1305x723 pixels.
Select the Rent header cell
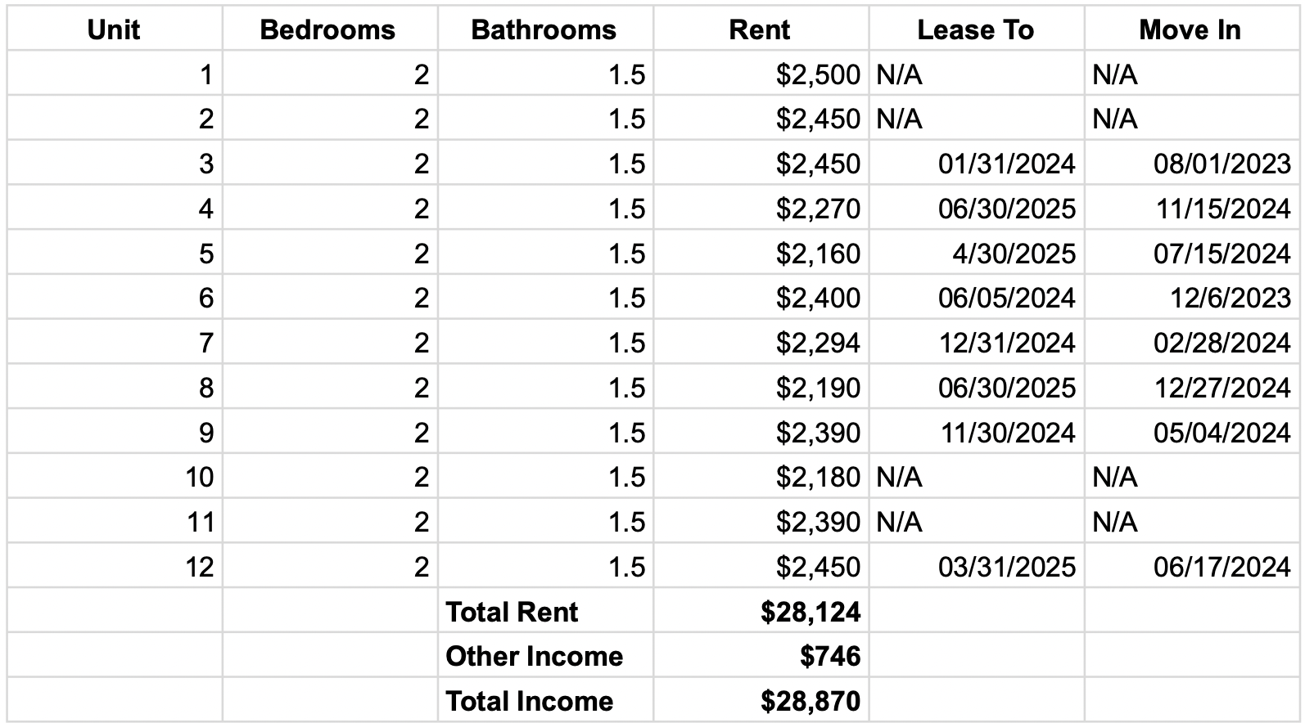760,30
